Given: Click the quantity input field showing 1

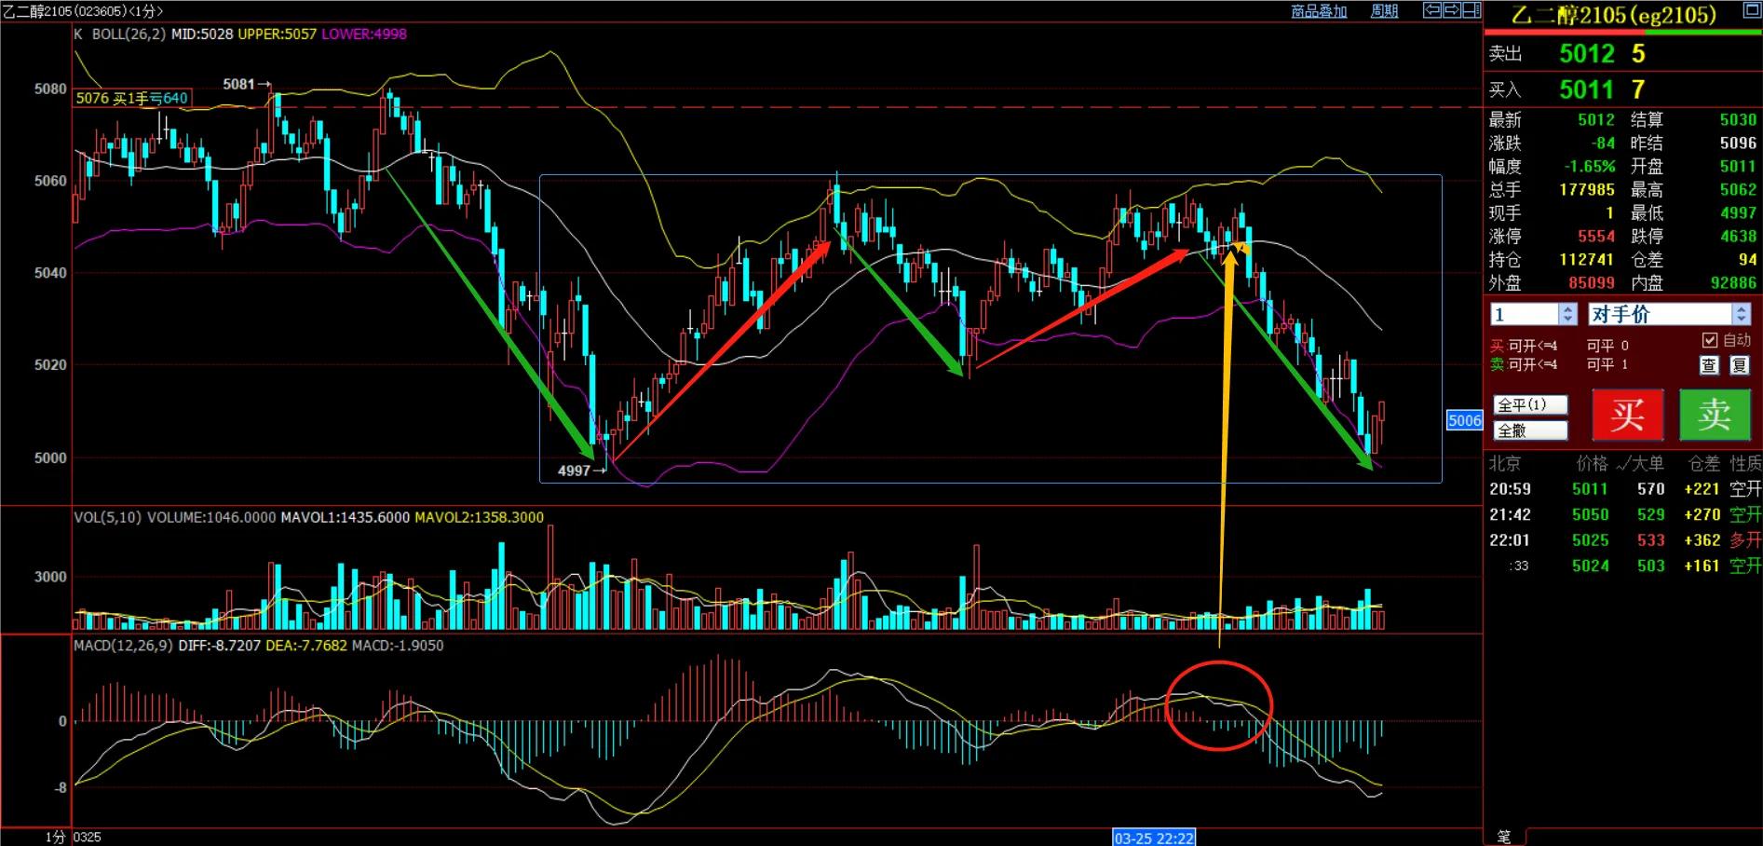Looking at the screenshot, I should [x=1525, y=314].
